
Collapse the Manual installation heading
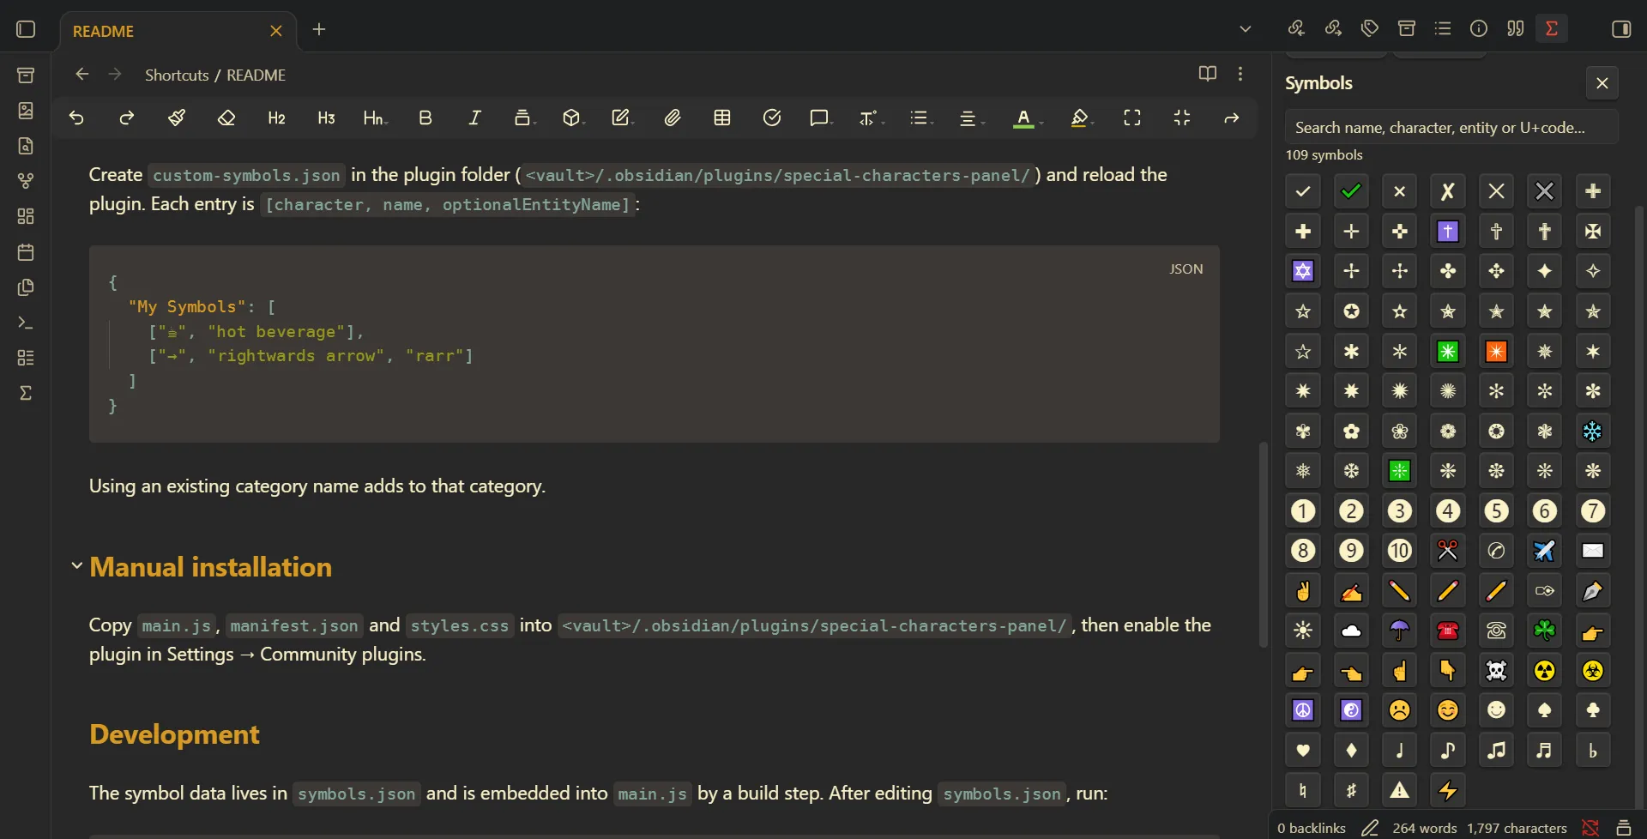(x=76, y=565)
